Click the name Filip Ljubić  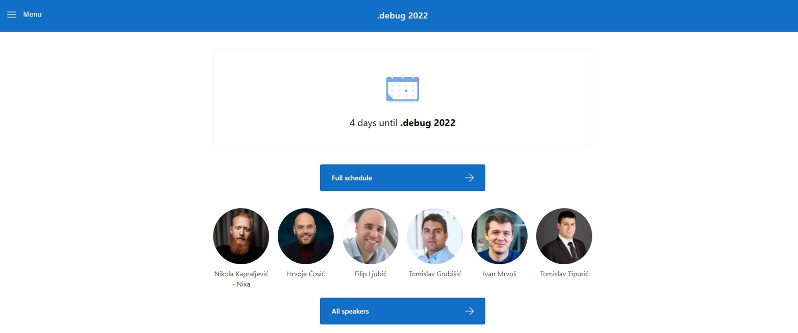pos(371,274)
